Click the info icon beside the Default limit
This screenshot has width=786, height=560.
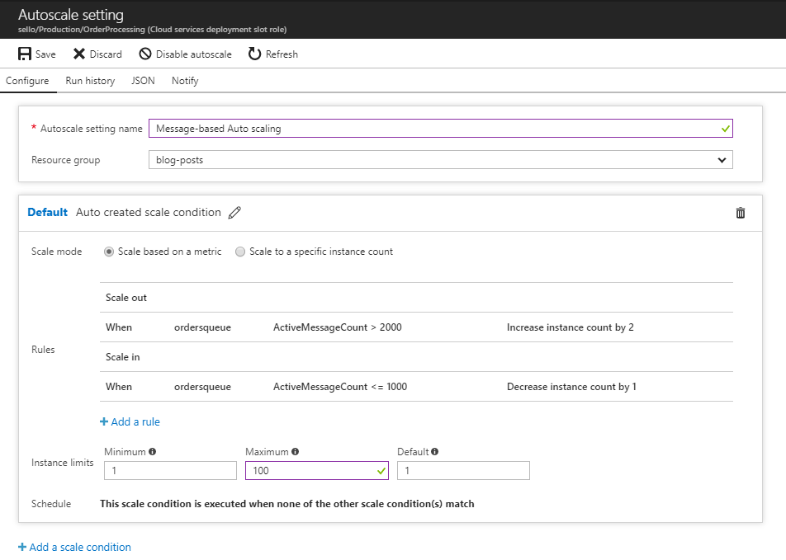point(434,452)
